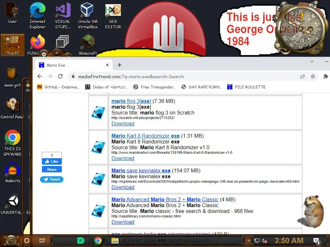This screenshot has height=247, width=330.
Task: Switch to Chrome on taskbar
Action: coord(98,241)
